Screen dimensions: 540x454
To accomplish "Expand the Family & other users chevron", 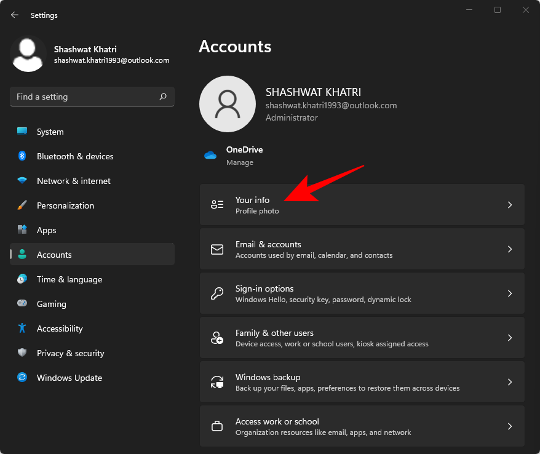I will [510, 337].
